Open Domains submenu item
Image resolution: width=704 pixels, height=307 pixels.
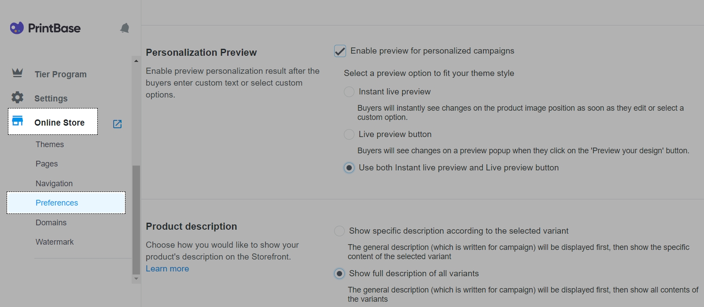(x=51, y=223)
